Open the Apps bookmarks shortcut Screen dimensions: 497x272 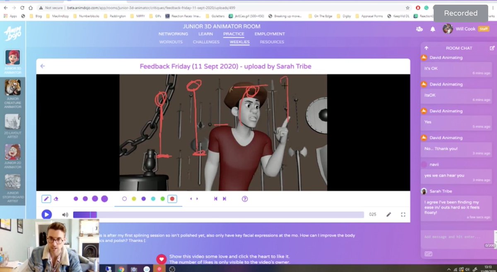pyautogui.click(x=10, y=16)
